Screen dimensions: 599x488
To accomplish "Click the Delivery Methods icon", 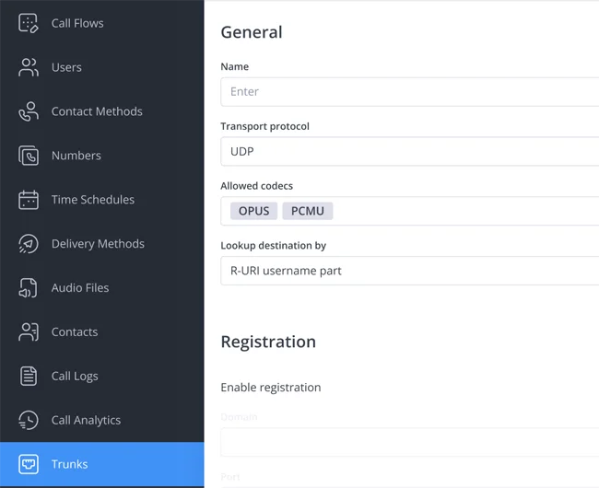I will click(29, 244).
